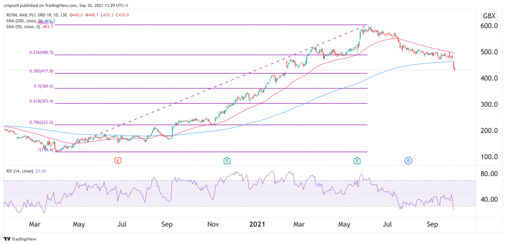Image resolution: width=506 pixels, height=245 pixels.
Task: Click the RSI (14, close) indicator label
Action: pos(19,171)
